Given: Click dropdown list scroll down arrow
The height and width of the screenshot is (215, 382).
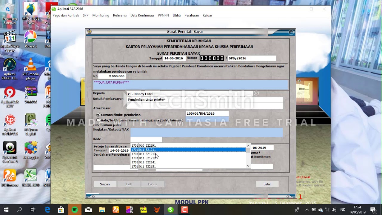Looking at the screenshot, I should (x=248, y=166).
